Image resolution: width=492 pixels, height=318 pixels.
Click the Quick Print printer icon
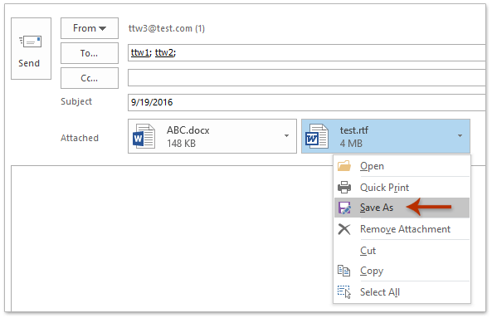[344, 187]
